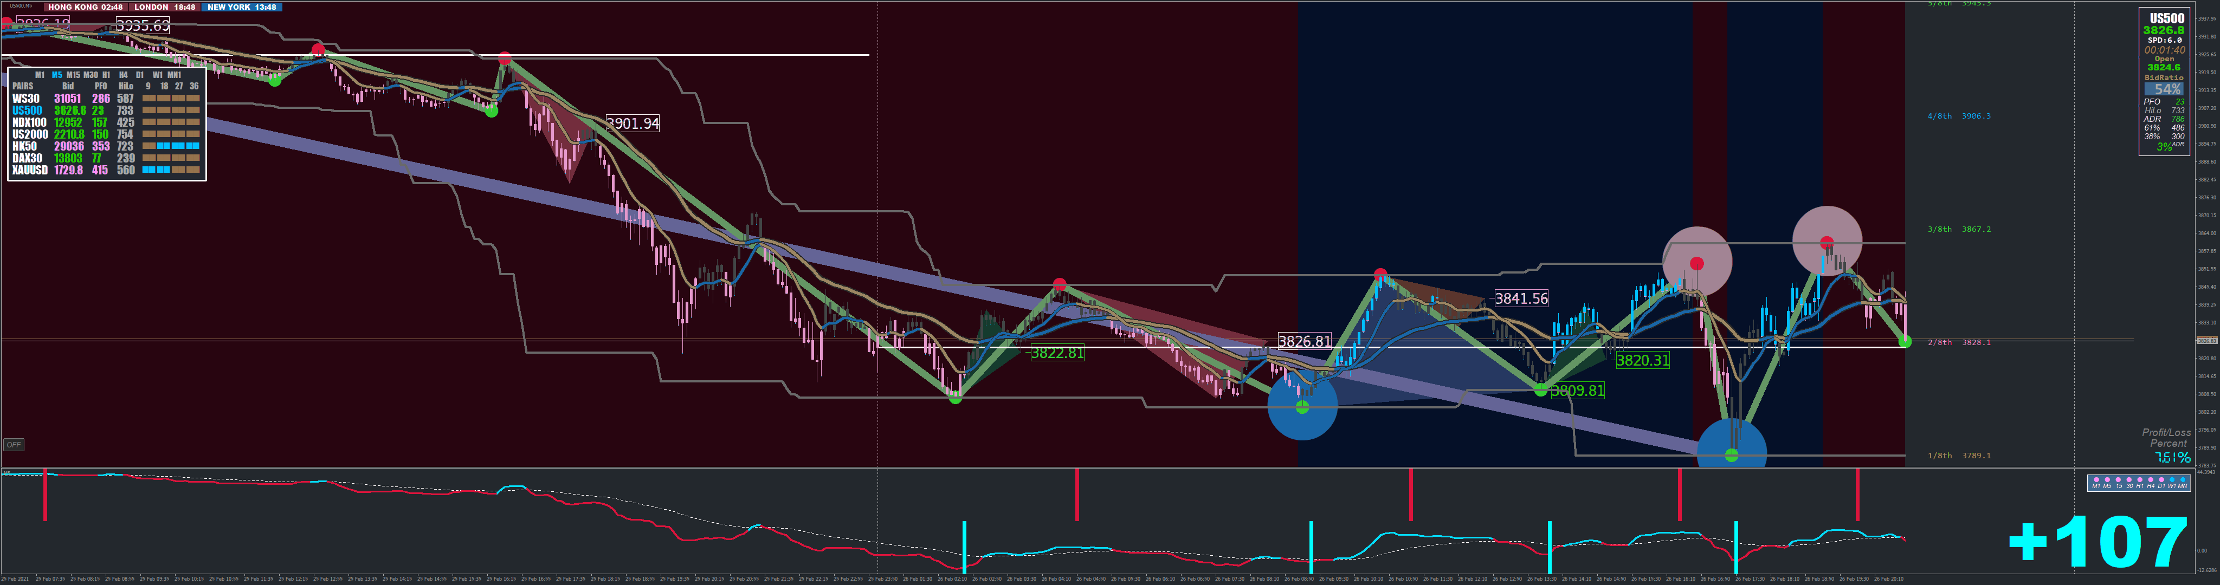The image size is (2220, 585).
Task: Click the OFF button on chart
Action: click(13, 445)
